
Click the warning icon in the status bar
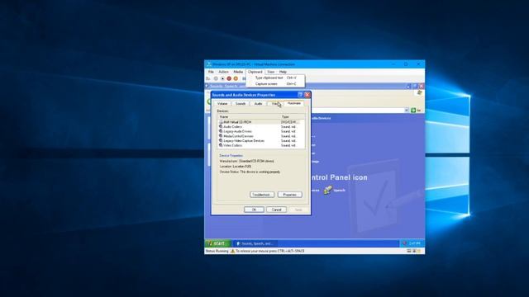(232, 251)
